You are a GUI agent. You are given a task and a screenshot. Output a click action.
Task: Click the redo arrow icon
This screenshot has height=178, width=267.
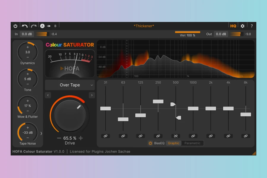pyautogui.click(x=34, y=26)
